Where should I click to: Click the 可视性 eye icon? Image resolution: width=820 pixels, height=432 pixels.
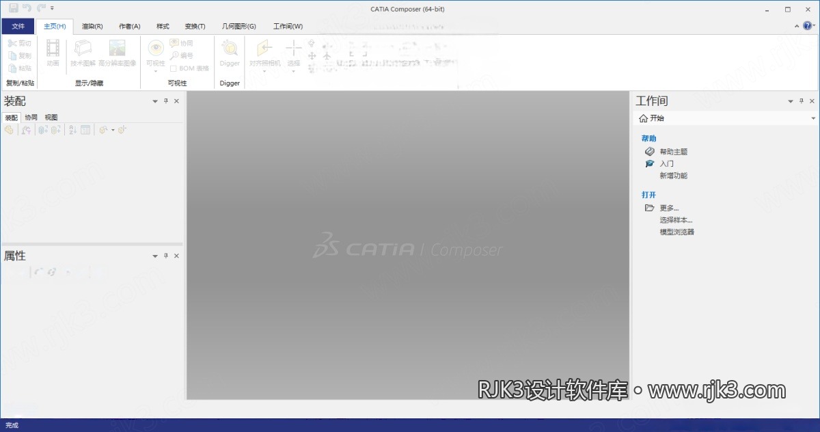point(155,47)
